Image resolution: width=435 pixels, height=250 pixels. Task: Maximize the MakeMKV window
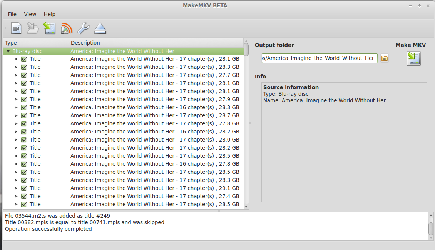[x=419, y=5]
